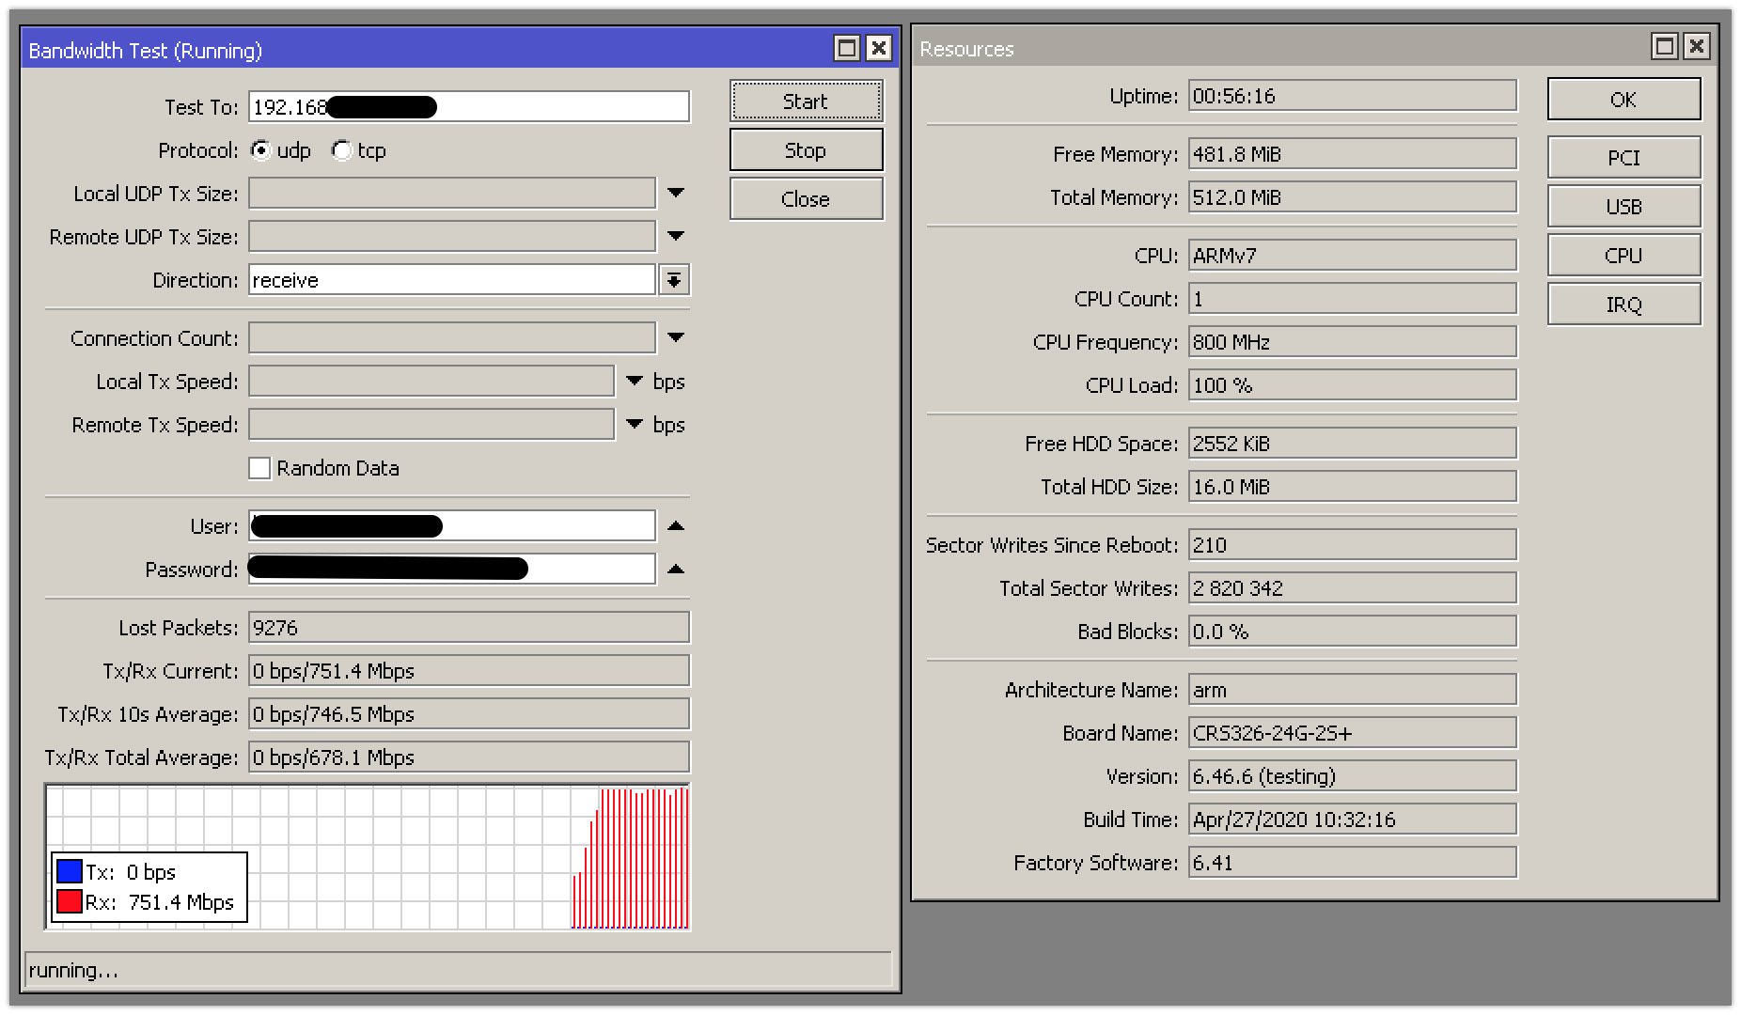
Task: Click the blue Tx legend swatch
Action: pyautogui.click(x=70, y=871)
